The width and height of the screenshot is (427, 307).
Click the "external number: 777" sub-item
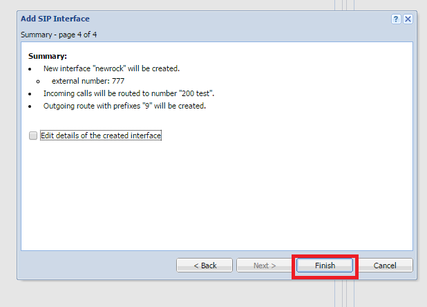[88, 81]
